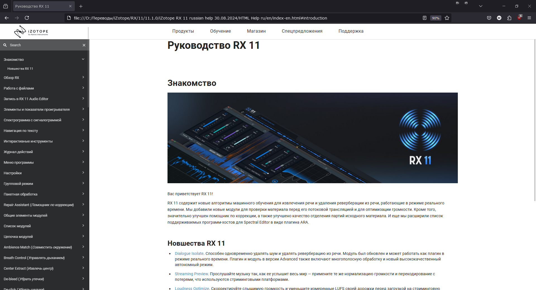Follow the Loudness Optimize link
Screen dimensions: 536x290
pos(192,288)
